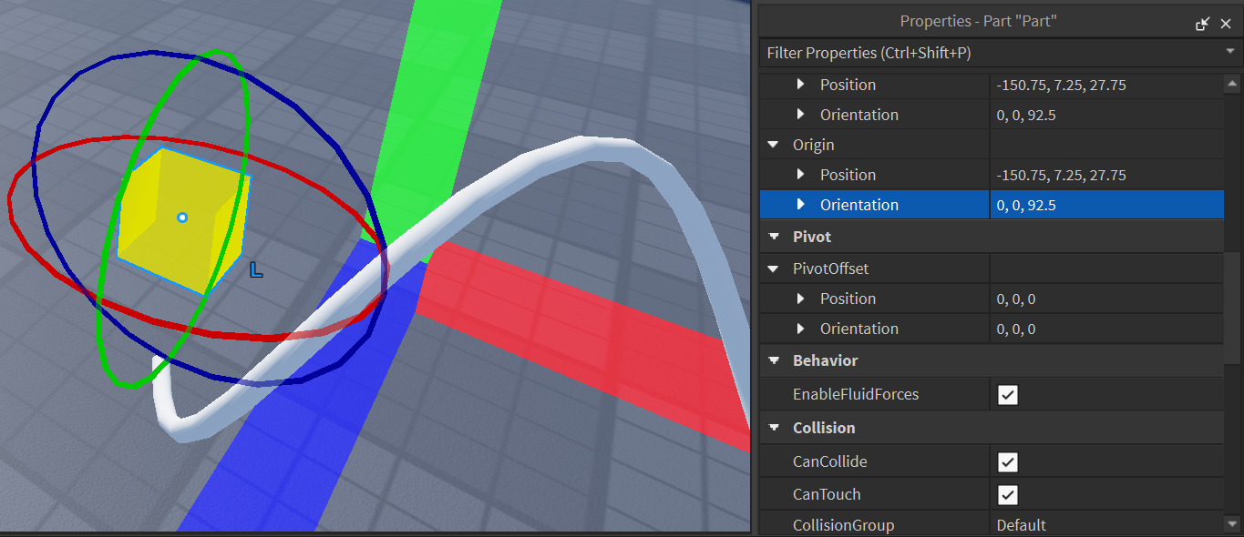Collapse the Pivot category
Image resolution: width=1244 pixels, height=537 pixels.
pos(774,237)
